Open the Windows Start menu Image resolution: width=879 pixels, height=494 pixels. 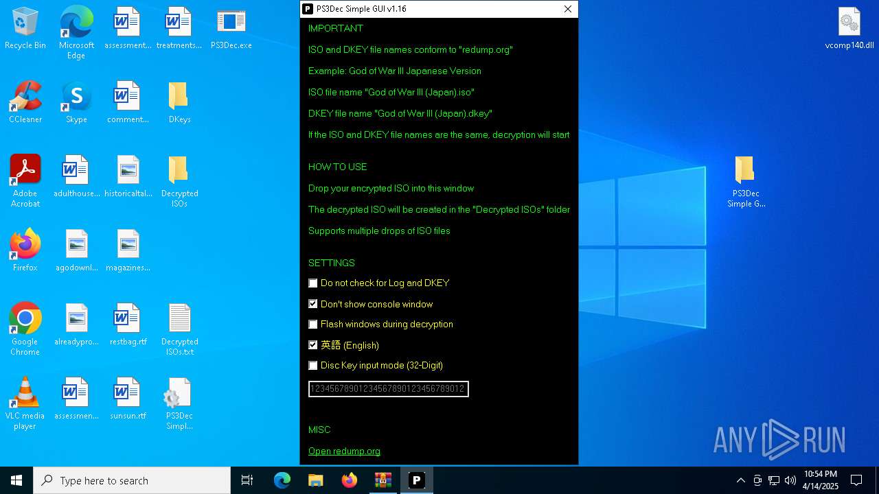coord(16,480)
